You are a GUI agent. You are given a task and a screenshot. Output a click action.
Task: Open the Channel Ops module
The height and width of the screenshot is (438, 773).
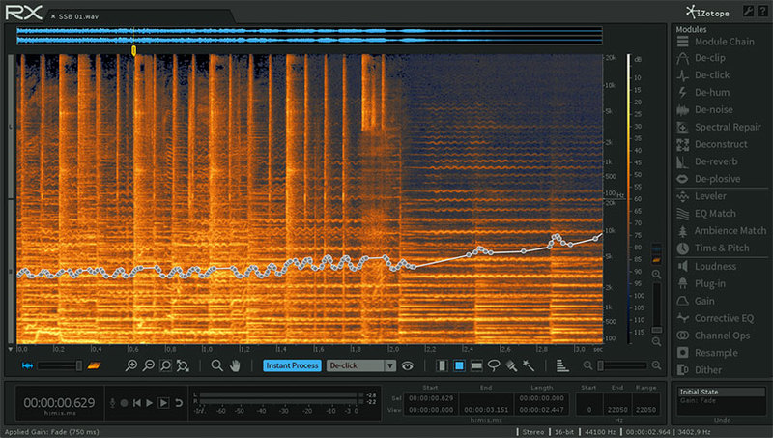tap(713, 336)
